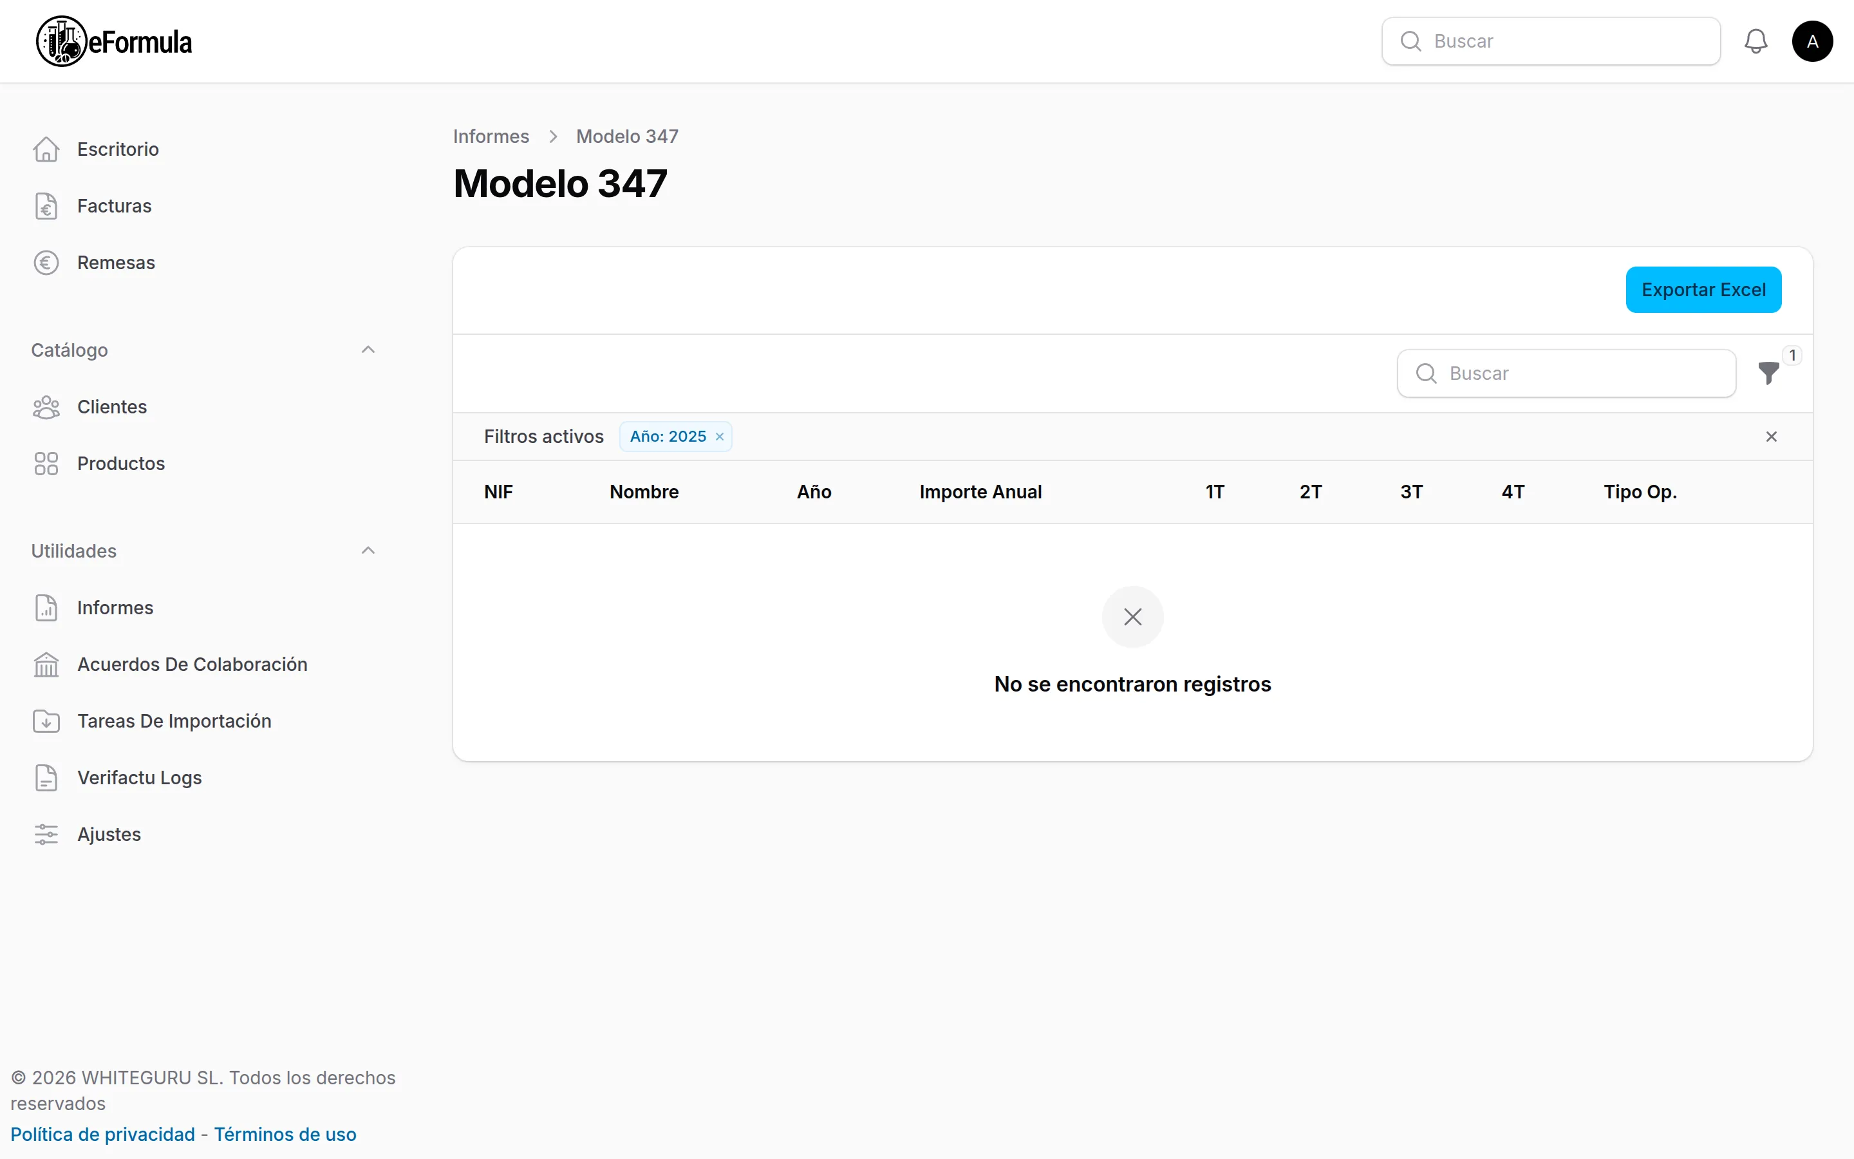Click the Informes breadcrumb link
1854x1159 pixels.
[491, 137]
